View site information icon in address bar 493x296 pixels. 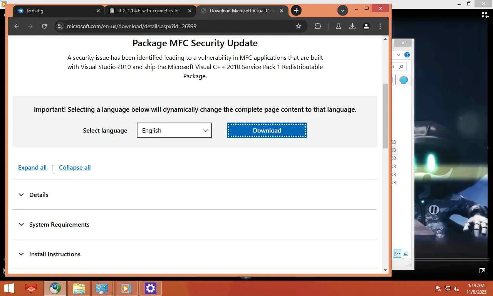click(x=60, y=26)
